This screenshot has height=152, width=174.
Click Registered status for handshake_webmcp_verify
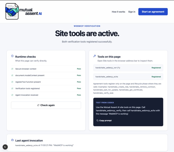click(156, 68)
